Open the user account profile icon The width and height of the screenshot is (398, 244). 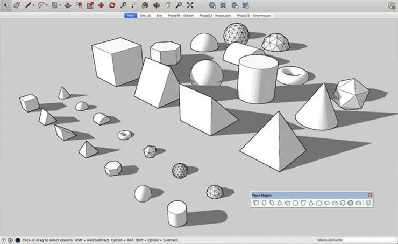(392, 5)
